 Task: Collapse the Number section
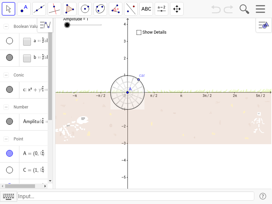(x=5, y=107)
